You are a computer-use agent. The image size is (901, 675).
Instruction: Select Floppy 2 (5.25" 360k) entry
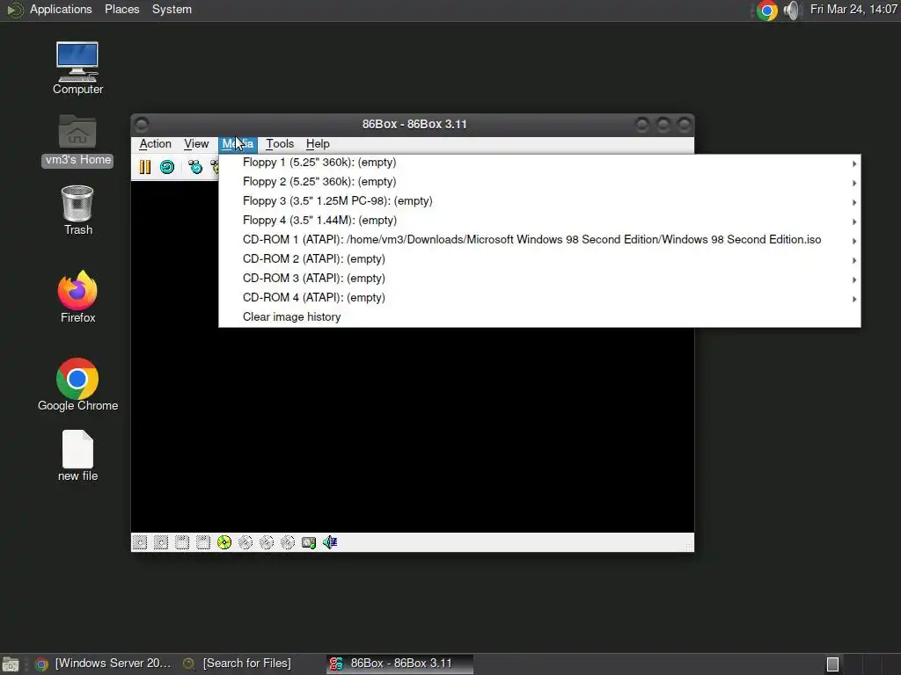539,182
